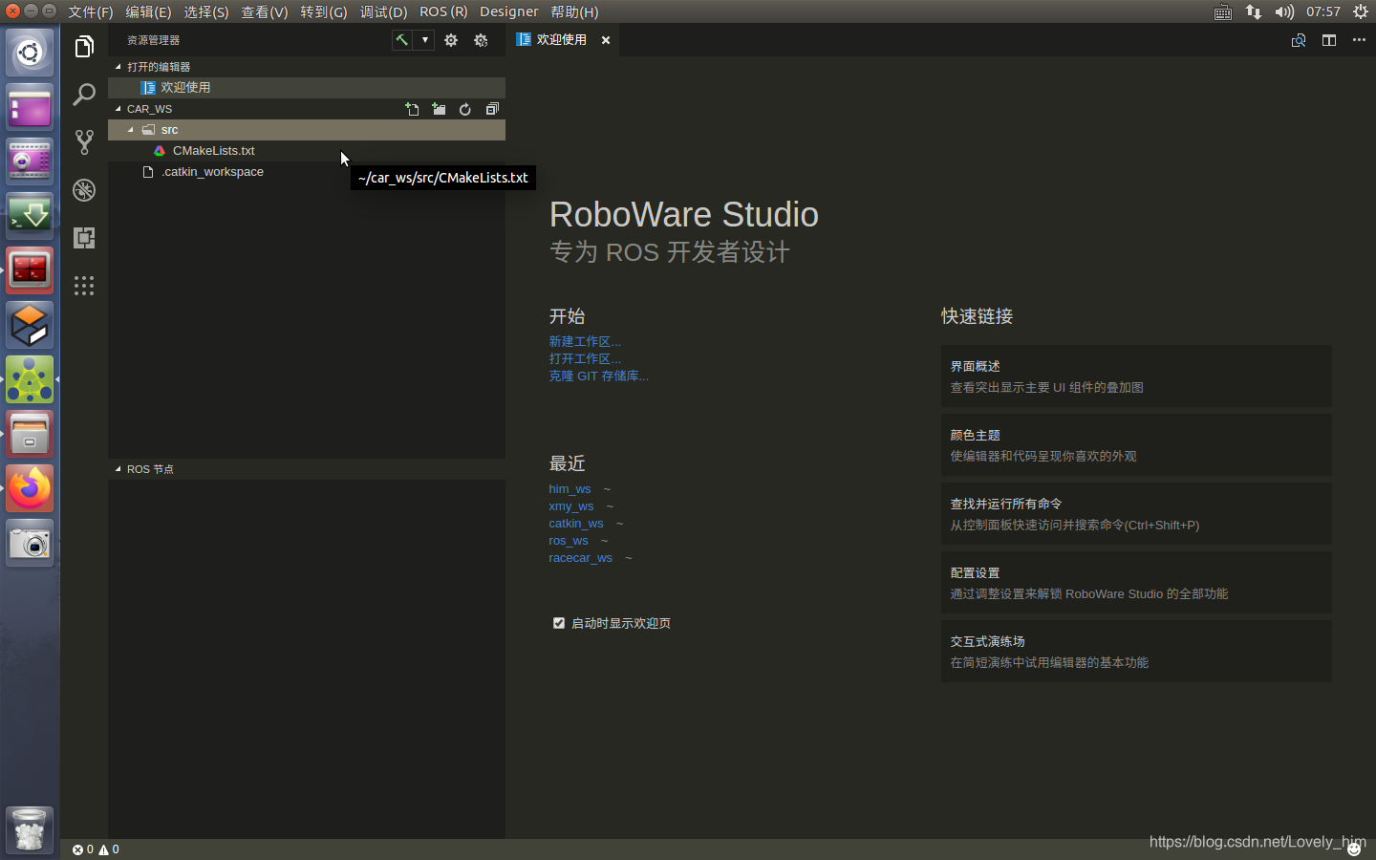Screen dimensions: 1376x860
Task: Select 欢迎使用 in open editors list
Action: point(307,87)
